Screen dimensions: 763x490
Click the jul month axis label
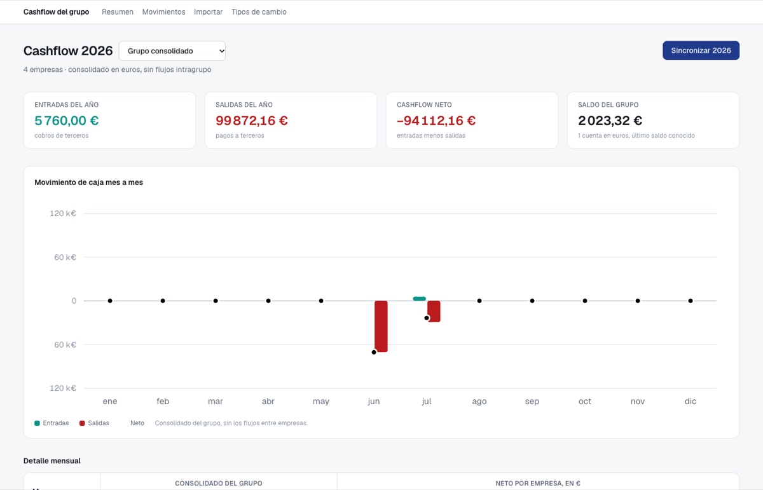[x=427, y=401]
